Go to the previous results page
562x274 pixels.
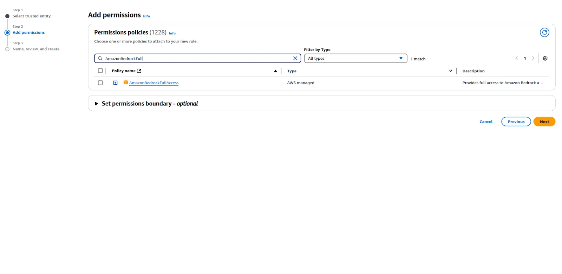click(516, 58)
